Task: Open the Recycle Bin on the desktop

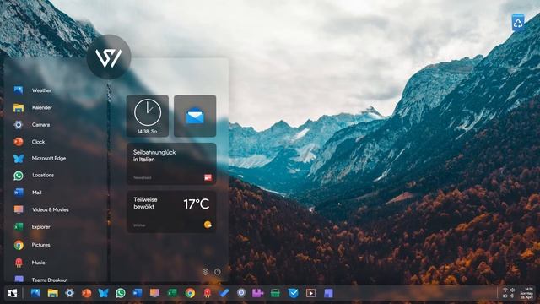Action: click(518, 23)
